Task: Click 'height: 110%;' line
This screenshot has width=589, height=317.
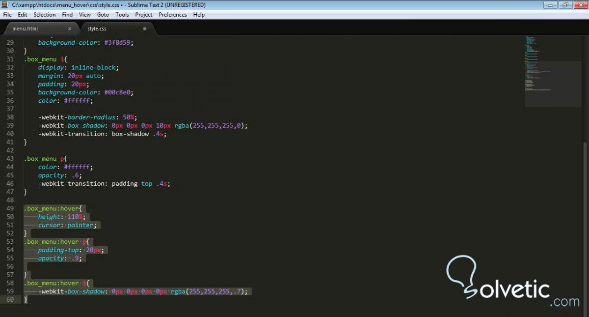Action: click(x=62, y=217)
